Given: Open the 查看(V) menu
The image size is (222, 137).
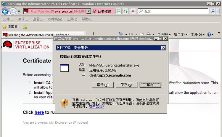Looking at the screenshot, I should (x=38, y=19).
